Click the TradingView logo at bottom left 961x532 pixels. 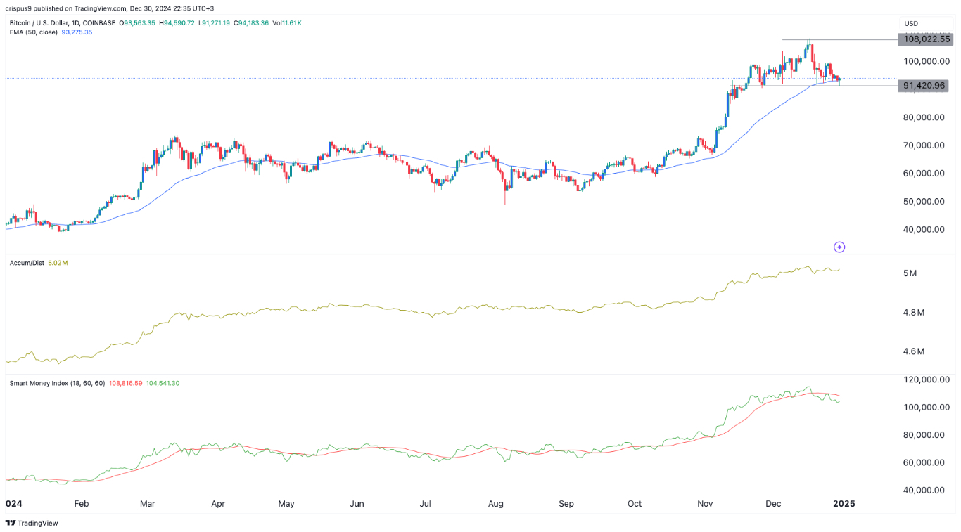32,523
